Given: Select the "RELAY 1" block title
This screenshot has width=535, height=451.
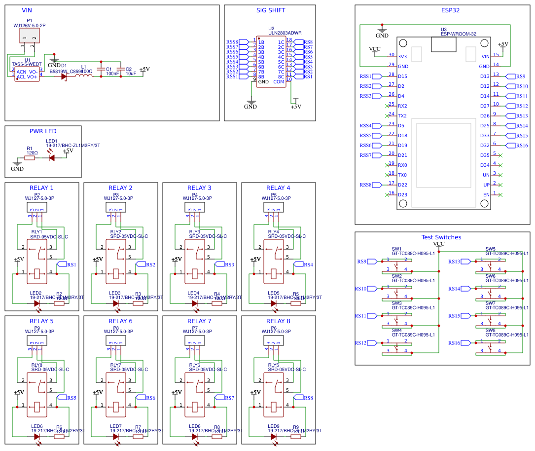Looking at the screenshot, I should click(x=41, y=188).
